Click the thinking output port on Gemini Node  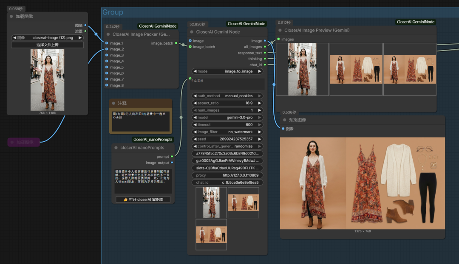[265, 59]
